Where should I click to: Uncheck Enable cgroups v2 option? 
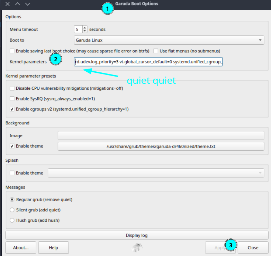pos(12,109)
